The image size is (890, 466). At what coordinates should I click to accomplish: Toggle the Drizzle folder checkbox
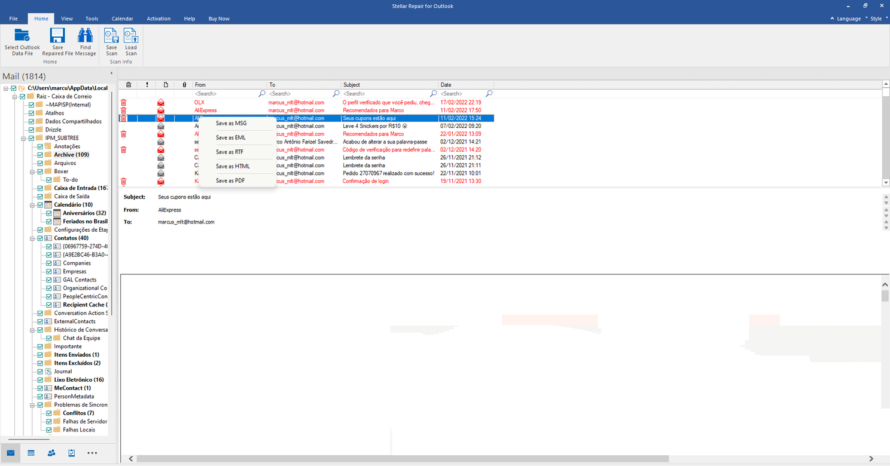pos(31,130)
